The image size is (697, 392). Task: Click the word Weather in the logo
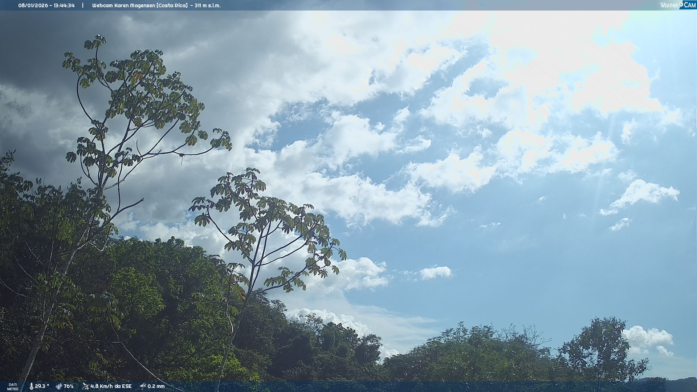[x=669, y=5]
